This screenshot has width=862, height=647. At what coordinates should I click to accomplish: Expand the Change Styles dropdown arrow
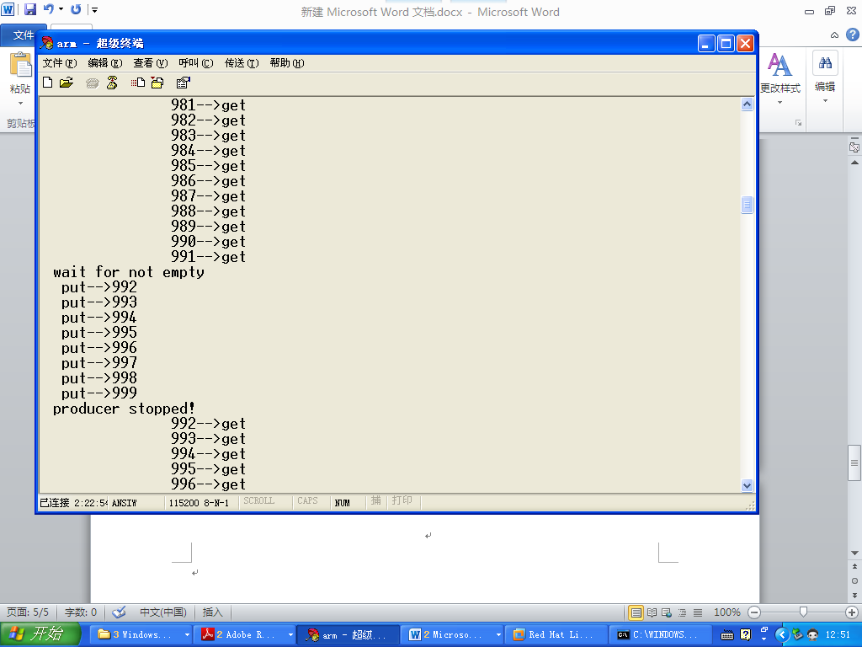point(780,102)
